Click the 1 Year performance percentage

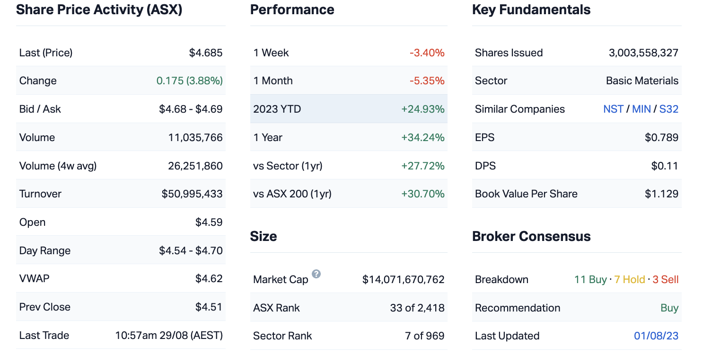(422, 137)
